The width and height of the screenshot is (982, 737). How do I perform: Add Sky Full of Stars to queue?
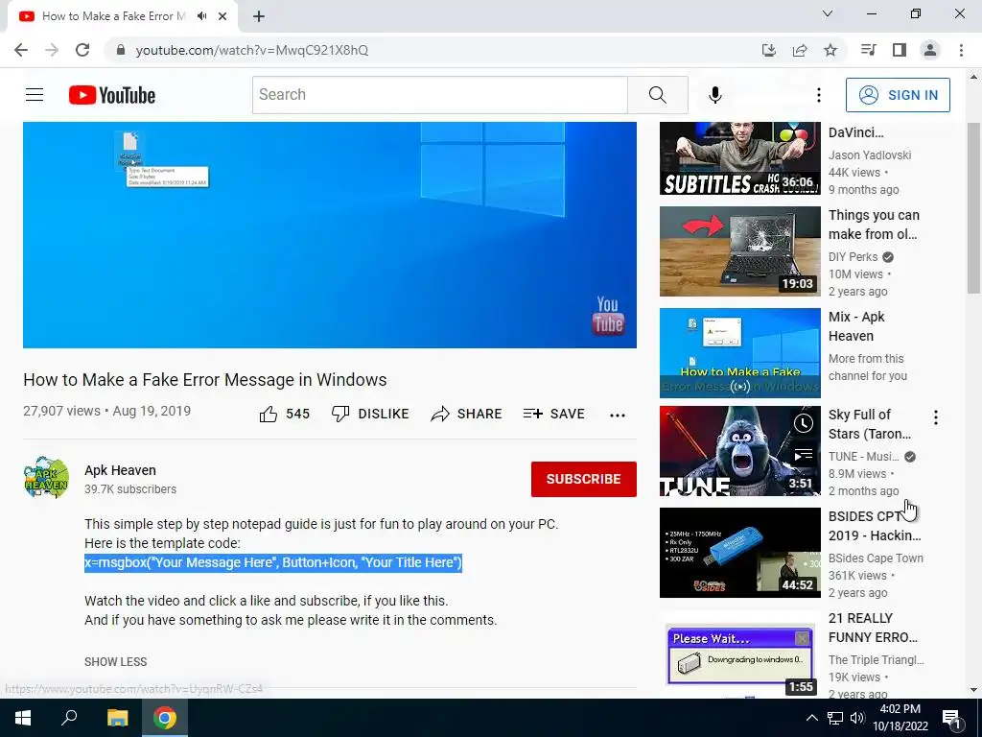(x=804, y=454)
